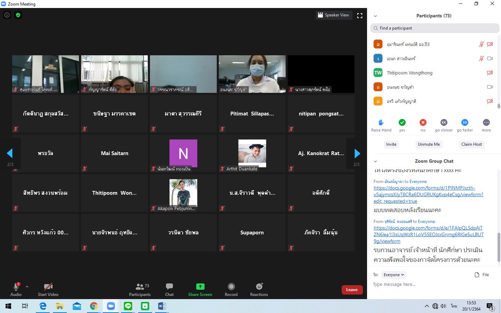Open Google Chrome from the taskbar
The image size is (501, 313).
[94, 306]
